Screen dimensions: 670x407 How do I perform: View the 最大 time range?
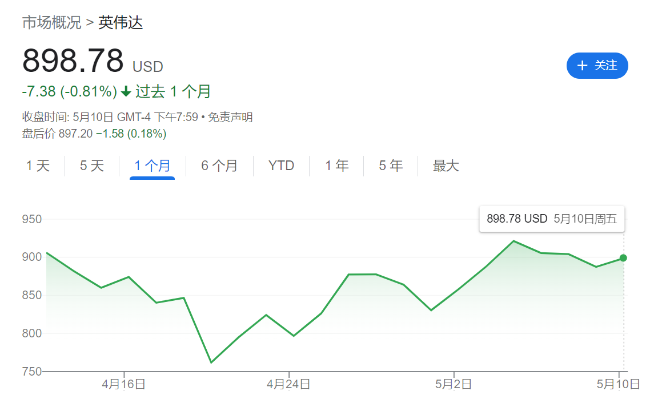click(x=446, y=166)
